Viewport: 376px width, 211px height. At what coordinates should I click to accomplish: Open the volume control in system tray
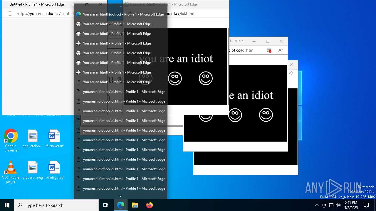pyautogui.click(x=338, y=205)
